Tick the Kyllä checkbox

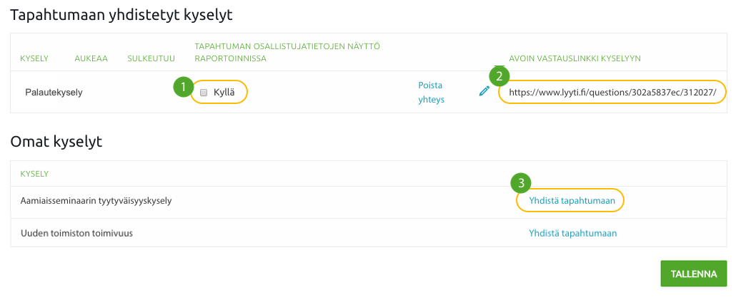[204, 93]
